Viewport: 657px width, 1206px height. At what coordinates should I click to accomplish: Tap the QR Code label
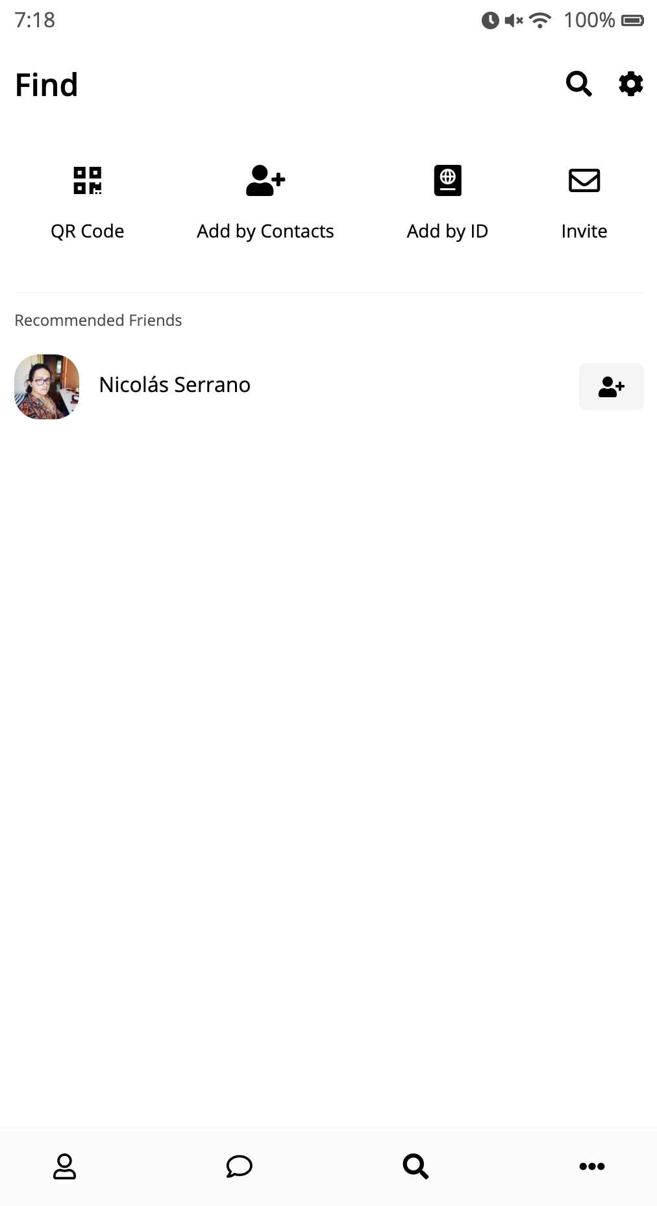pyautogui.click(x=88, y=231)
